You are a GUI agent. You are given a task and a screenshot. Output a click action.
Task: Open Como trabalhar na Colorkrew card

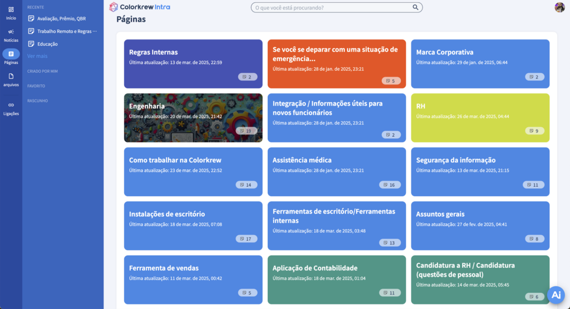point(193,172)
